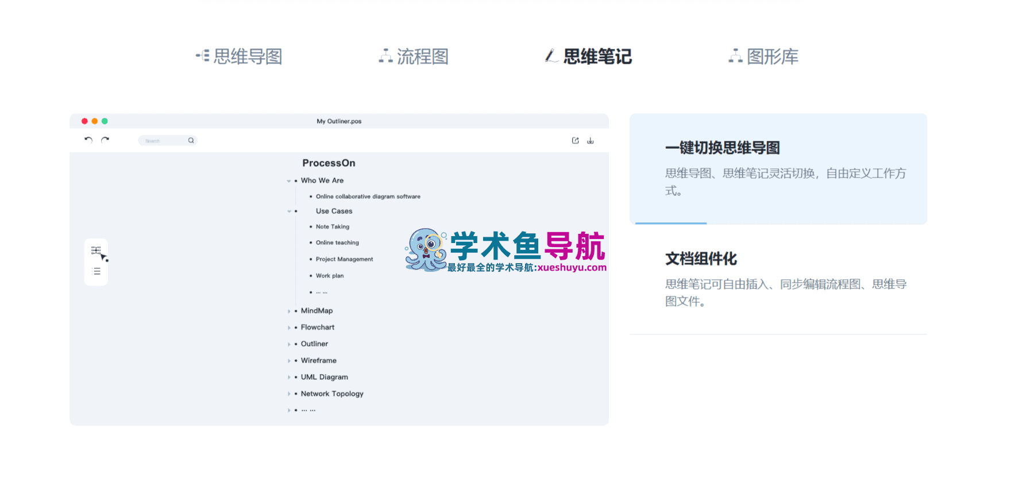The image size is (1011, 501).
Task: Click the search magnifier icon
Action: click(x=191, y=140)
